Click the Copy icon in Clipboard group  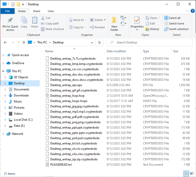coord(24,20)
